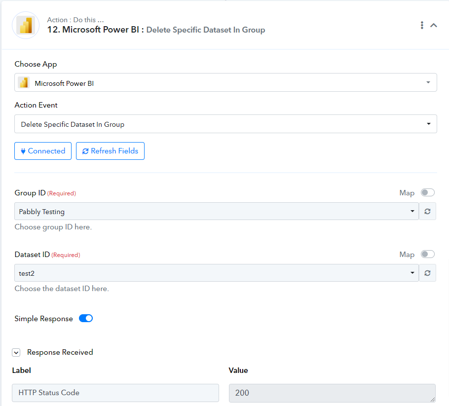Click the Microsoft Power BI step icon

coord(26,25)
